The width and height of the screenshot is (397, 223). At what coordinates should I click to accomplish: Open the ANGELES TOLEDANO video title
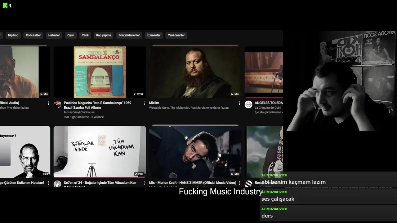269,103
